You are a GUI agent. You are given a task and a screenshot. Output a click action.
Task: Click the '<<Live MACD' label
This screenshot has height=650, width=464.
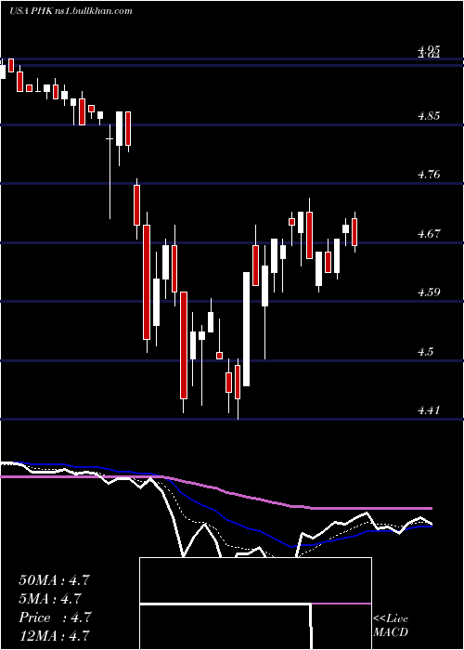pos(391,625)
